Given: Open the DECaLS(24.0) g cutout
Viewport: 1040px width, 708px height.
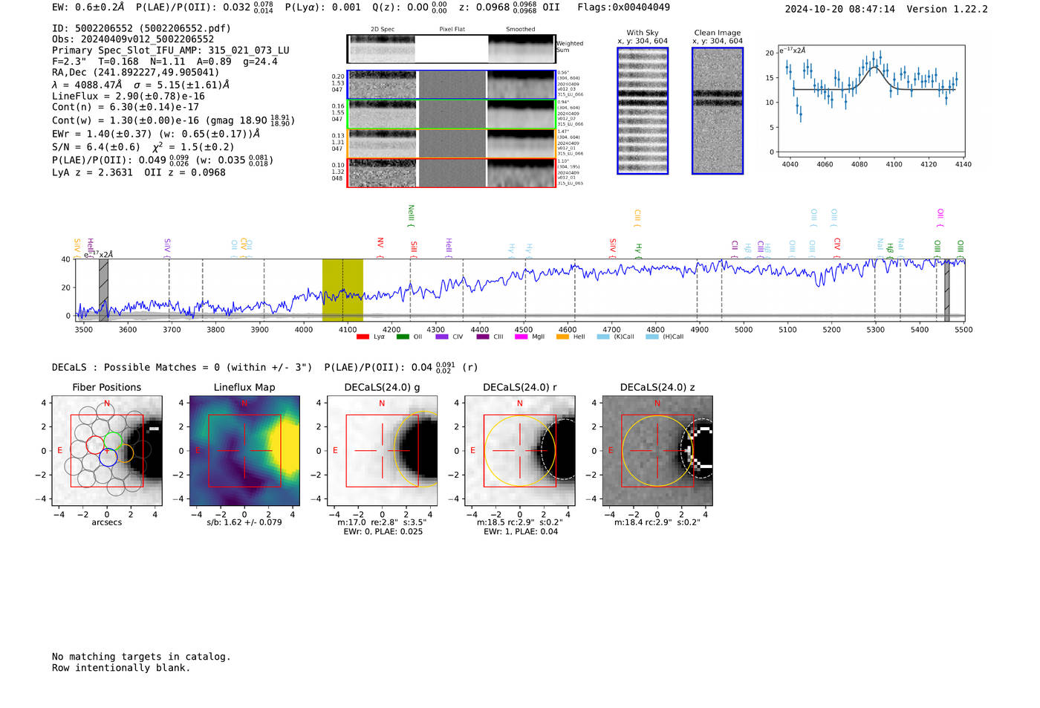Looking at the screenshot, I should [383, 451].
